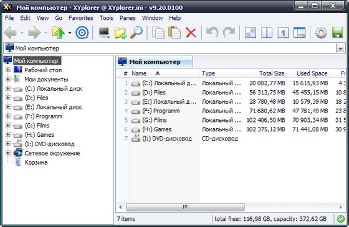
Task: Expand the Рабочий стол tree node
Action: [x=7, y=70]
